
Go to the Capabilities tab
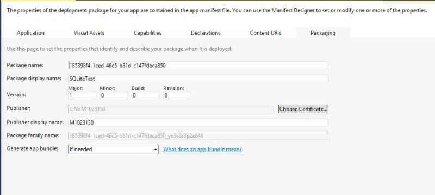[x=147, y=33]
